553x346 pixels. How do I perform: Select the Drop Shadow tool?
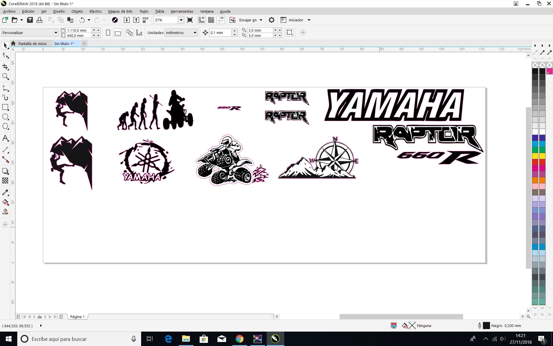coord(5,171)
